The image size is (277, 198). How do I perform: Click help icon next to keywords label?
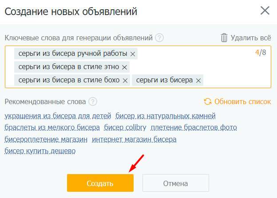pos(159,38)
